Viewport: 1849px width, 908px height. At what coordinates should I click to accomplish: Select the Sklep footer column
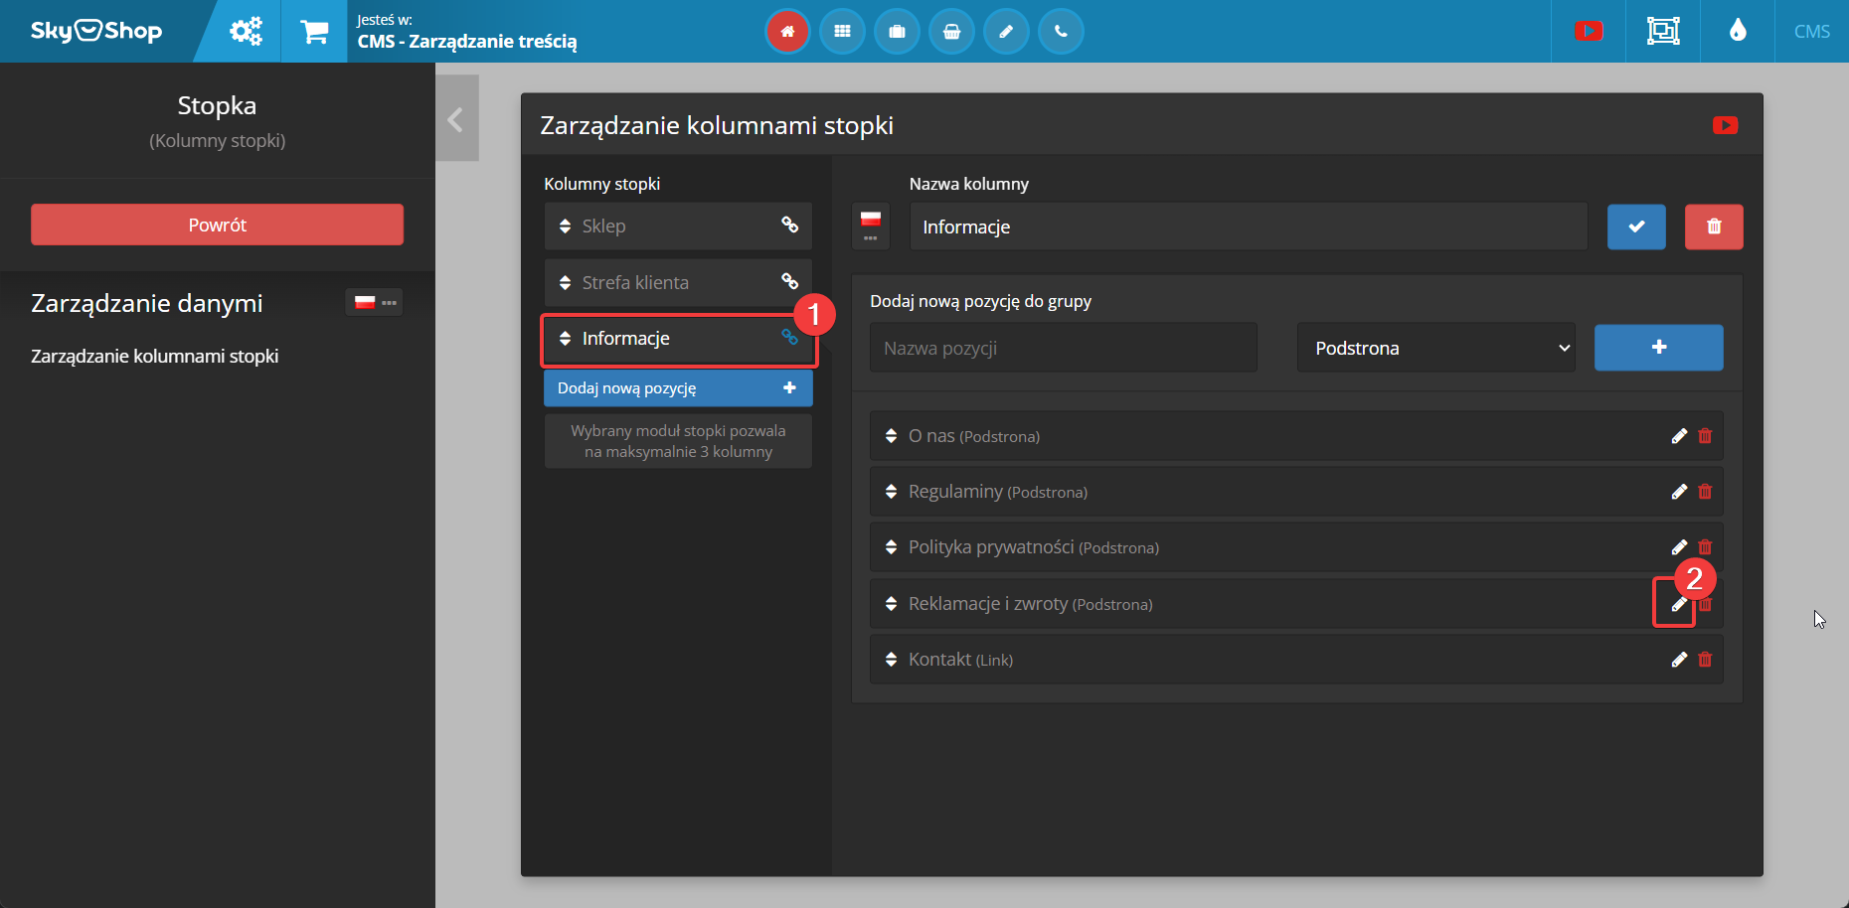pos(678,226)
